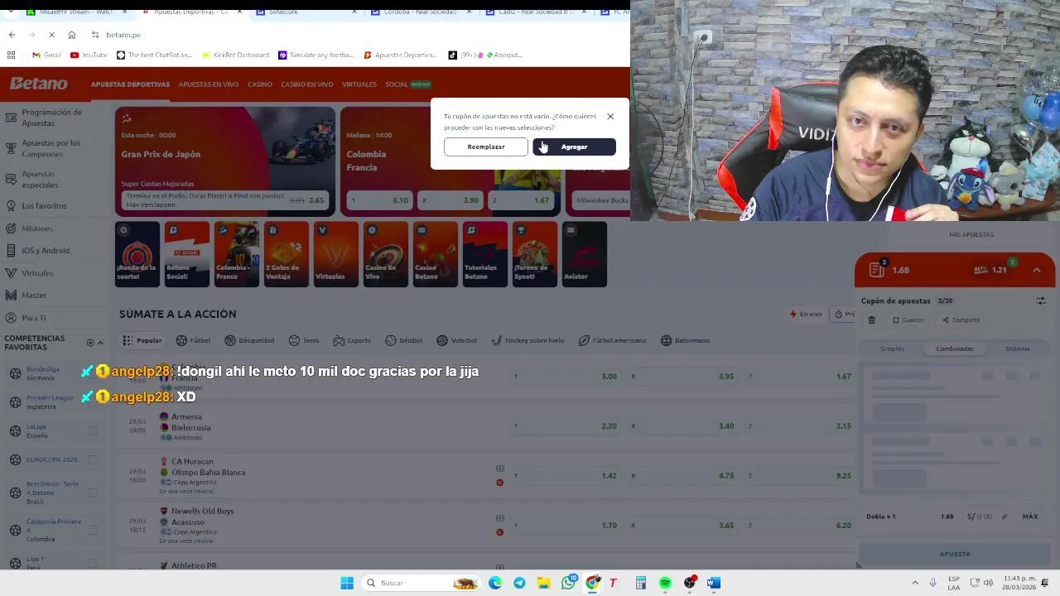Open the Casino en Vivo menu
The width and height of the screenshot is (1060, 596).
coord(307,84)
